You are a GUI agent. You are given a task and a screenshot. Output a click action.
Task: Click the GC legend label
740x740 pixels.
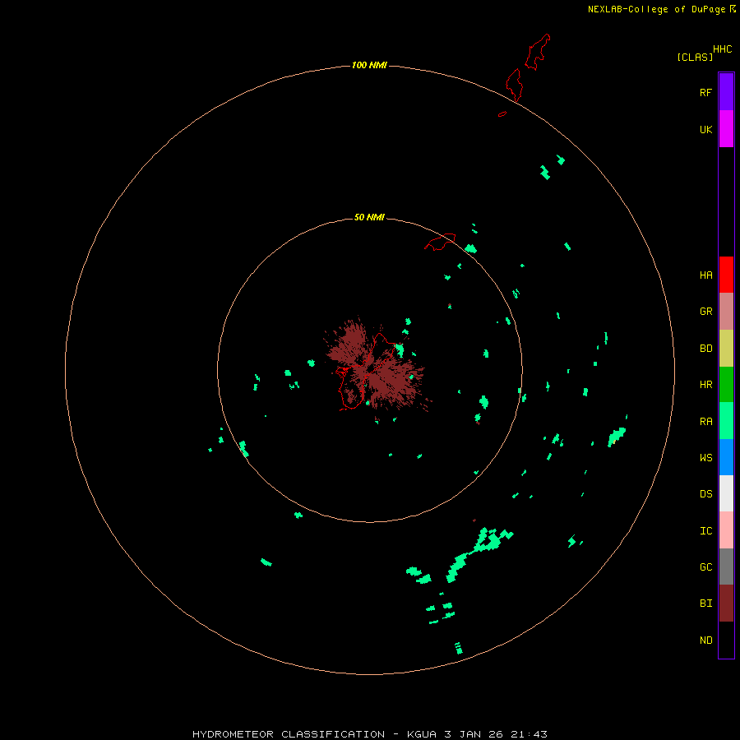click(705, 567)
